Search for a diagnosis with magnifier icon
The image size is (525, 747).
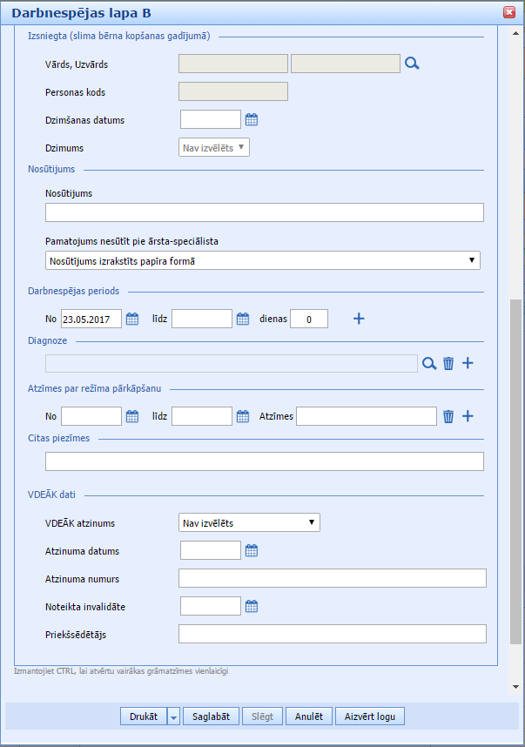(x=429, y=364)
